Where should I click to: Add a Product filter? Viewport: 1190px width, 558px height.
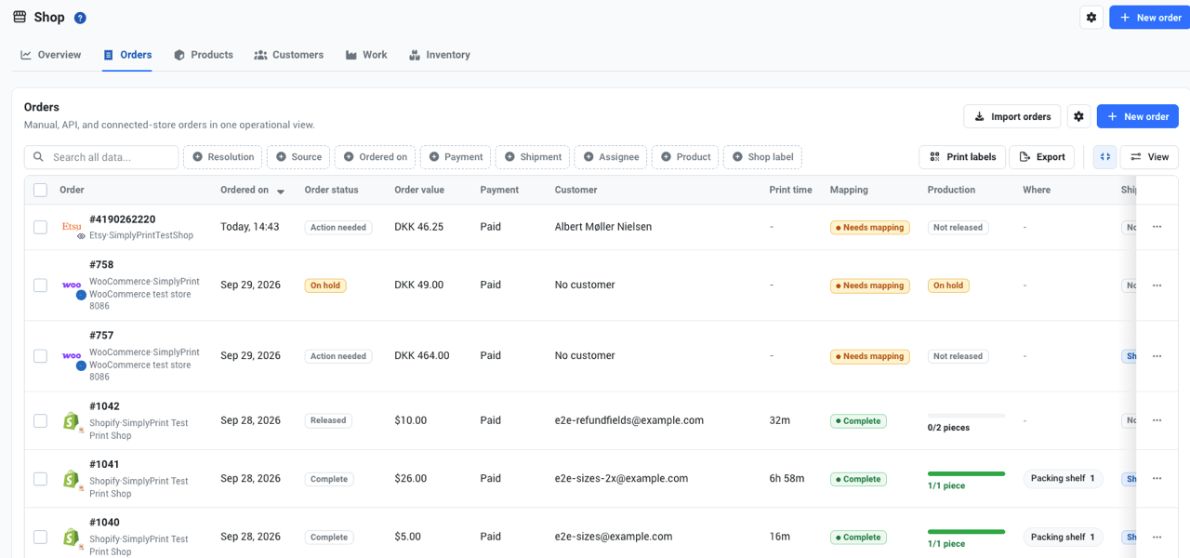685,157
